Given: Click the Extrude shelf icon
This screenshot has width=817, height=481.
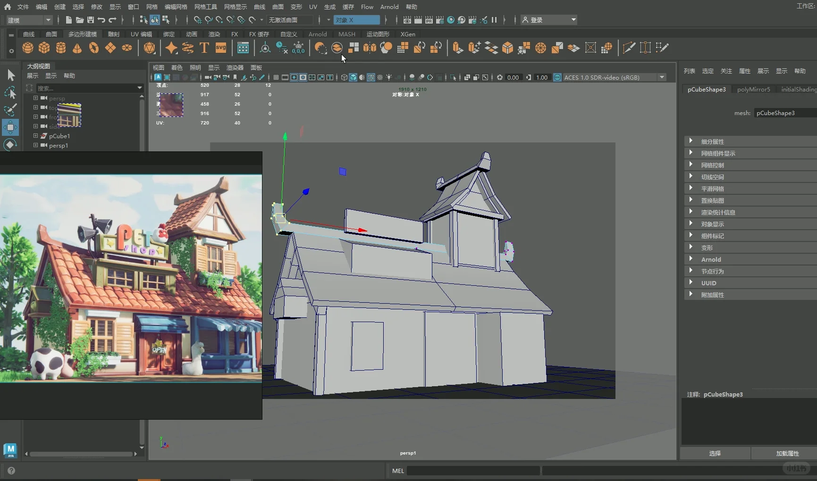Looking at the screenshot, I should click(x=458, y=48).
